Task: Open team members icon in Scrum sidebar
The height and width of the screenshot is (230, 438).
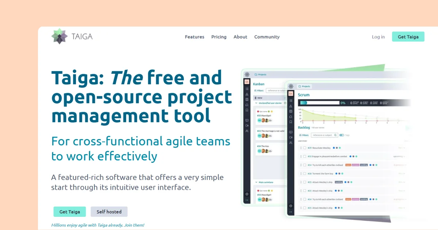Action: click(x=291, y=143)
